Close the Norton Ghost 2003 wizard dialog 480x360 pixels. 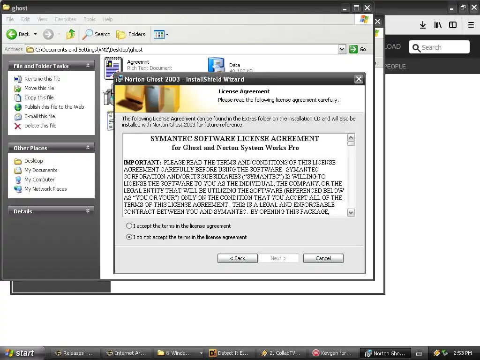coord(359,79)
